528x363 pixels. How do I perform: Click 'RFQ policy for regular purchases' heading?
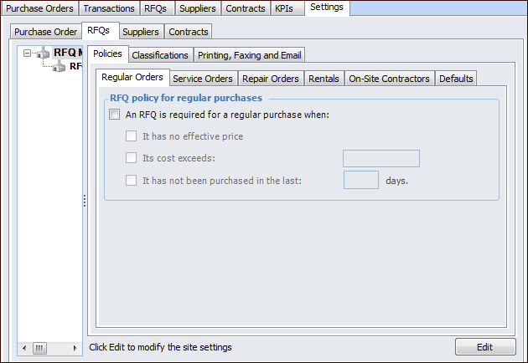point(186,98)
